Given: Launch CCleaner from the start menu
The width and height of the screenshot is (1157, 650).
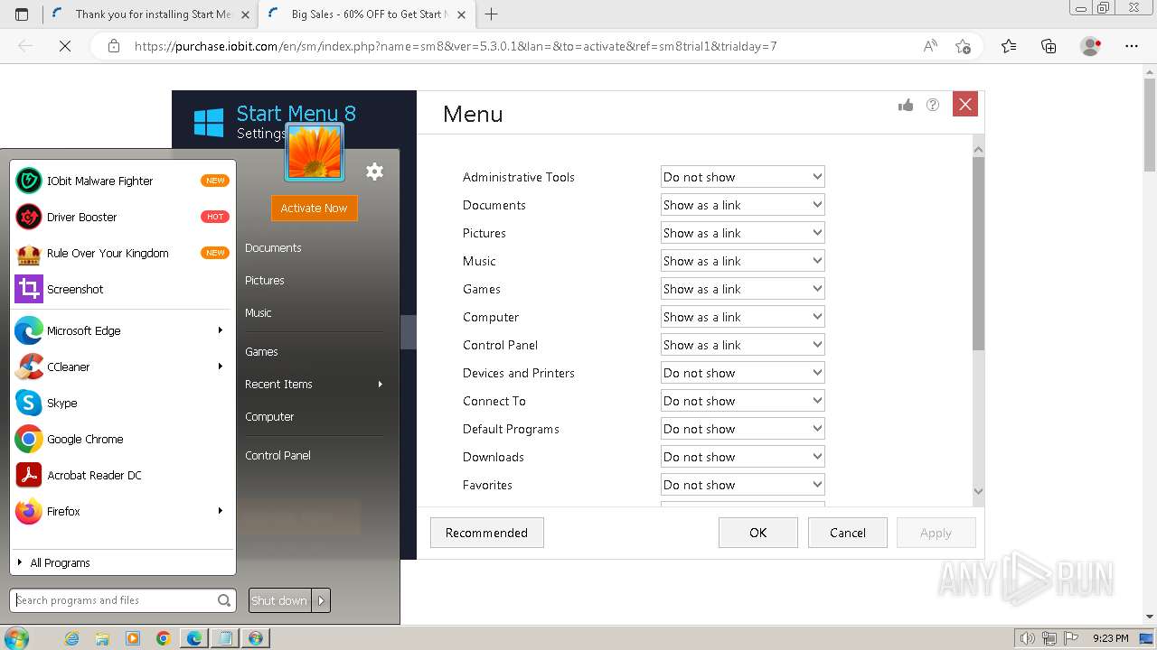Looking at the screenshot, I should coord(122,367).
